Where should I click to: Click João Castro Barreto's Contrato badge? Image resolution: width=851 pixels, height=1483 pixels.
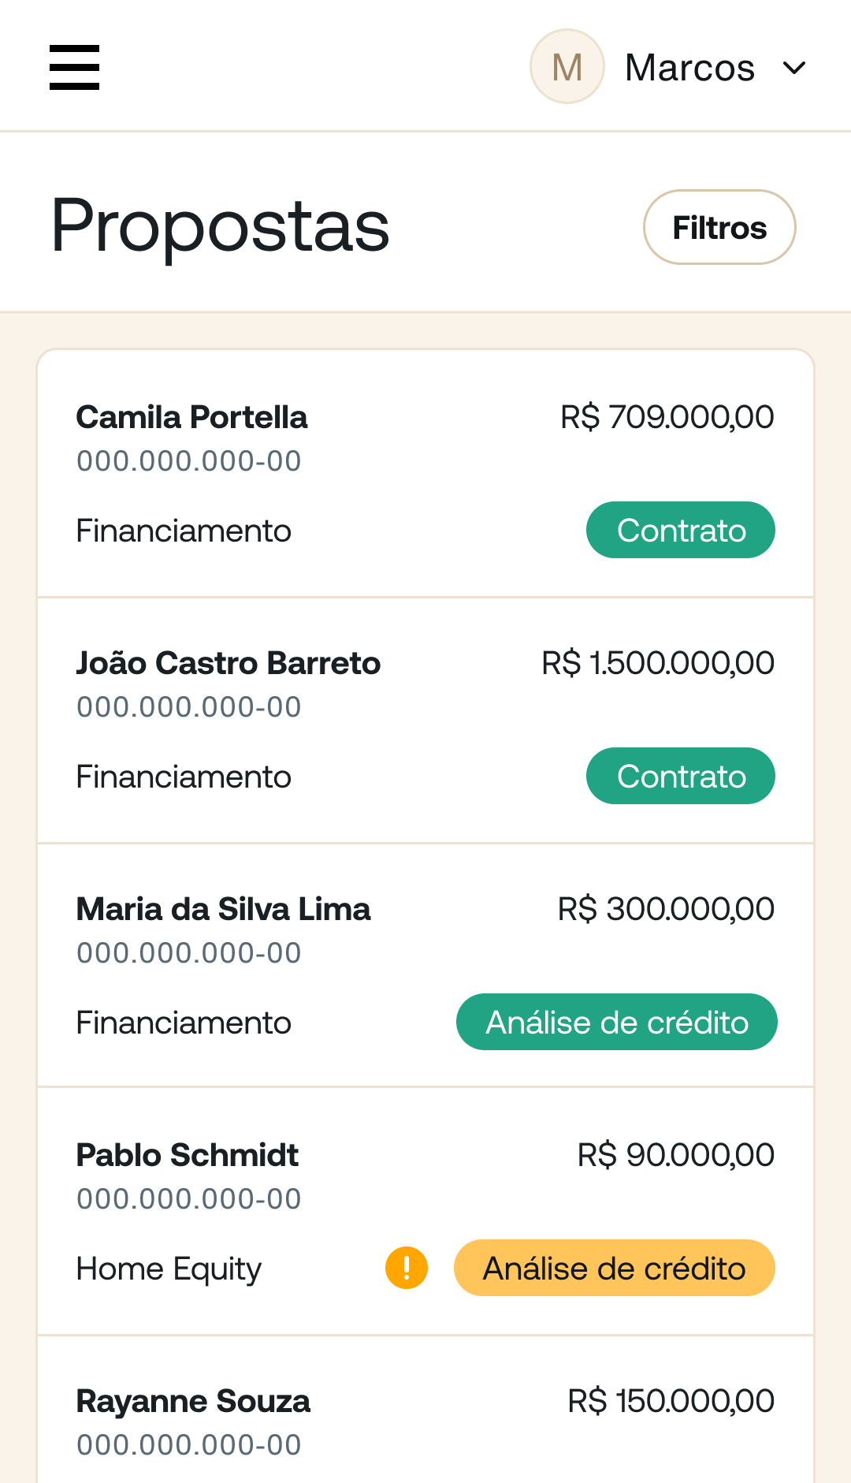click(680, 776)
